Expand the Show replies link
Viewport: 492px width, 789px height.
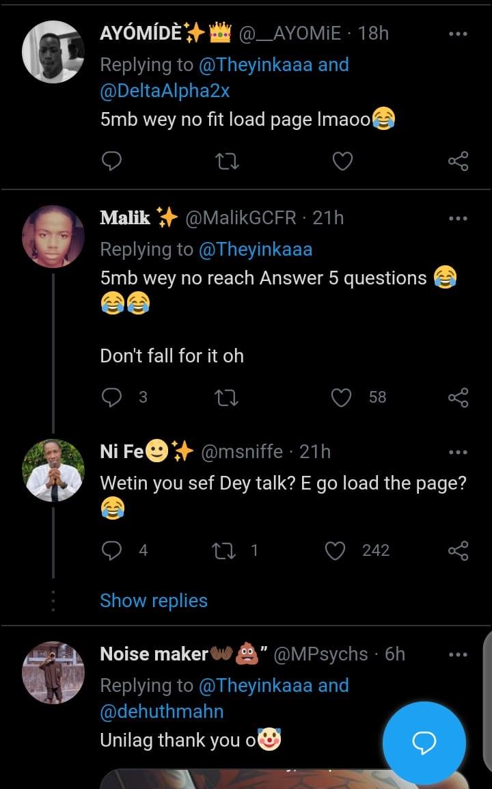coord(154,601)
